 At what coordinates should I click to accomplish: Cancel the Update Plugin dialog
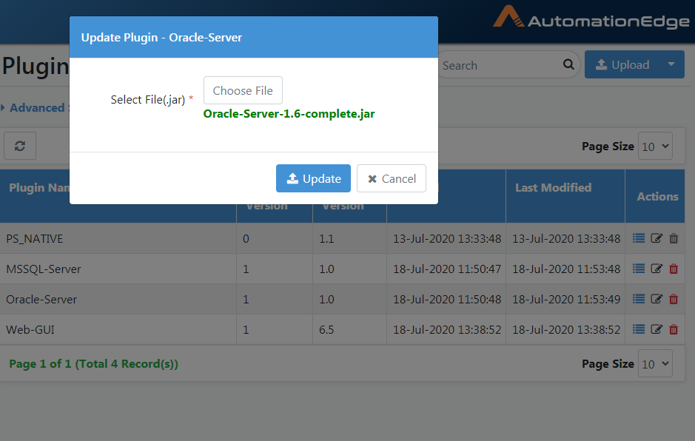[x=392, y=178]
